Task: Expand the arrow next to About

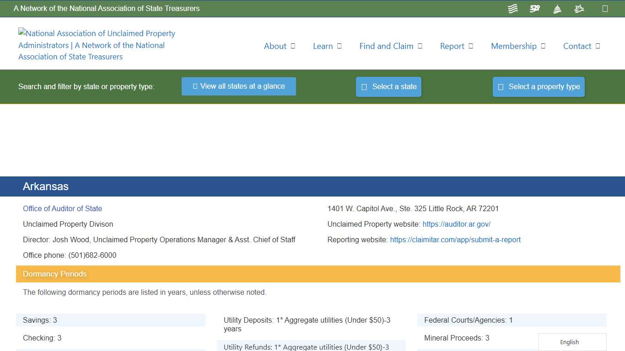Action: pyautogui.click(x=293, y=46)
